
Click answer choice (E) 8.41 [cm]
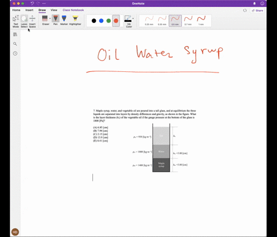click(x=100, y=141)
